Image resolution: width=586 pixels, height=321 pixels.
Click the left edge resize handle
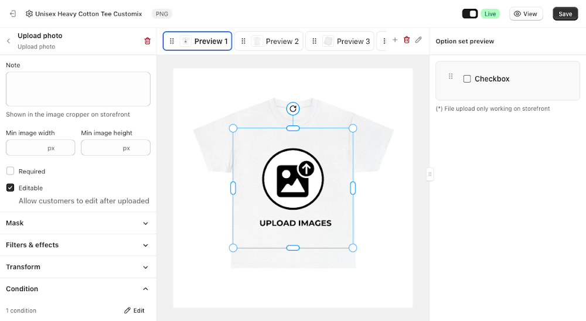(233, 188)
